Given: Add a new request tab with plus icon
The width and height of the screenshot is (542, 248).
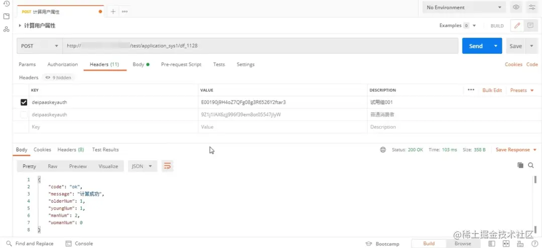Looking at the screenshot, I should click(113, 12).
